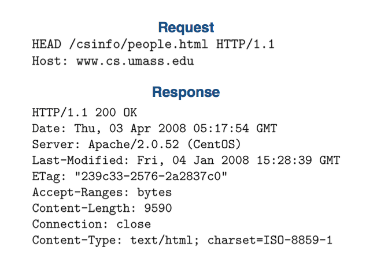Viewport: 377px width, 277px height.
Task: Click the Content-Length value 9590
Action: click(x=159, y=208)
